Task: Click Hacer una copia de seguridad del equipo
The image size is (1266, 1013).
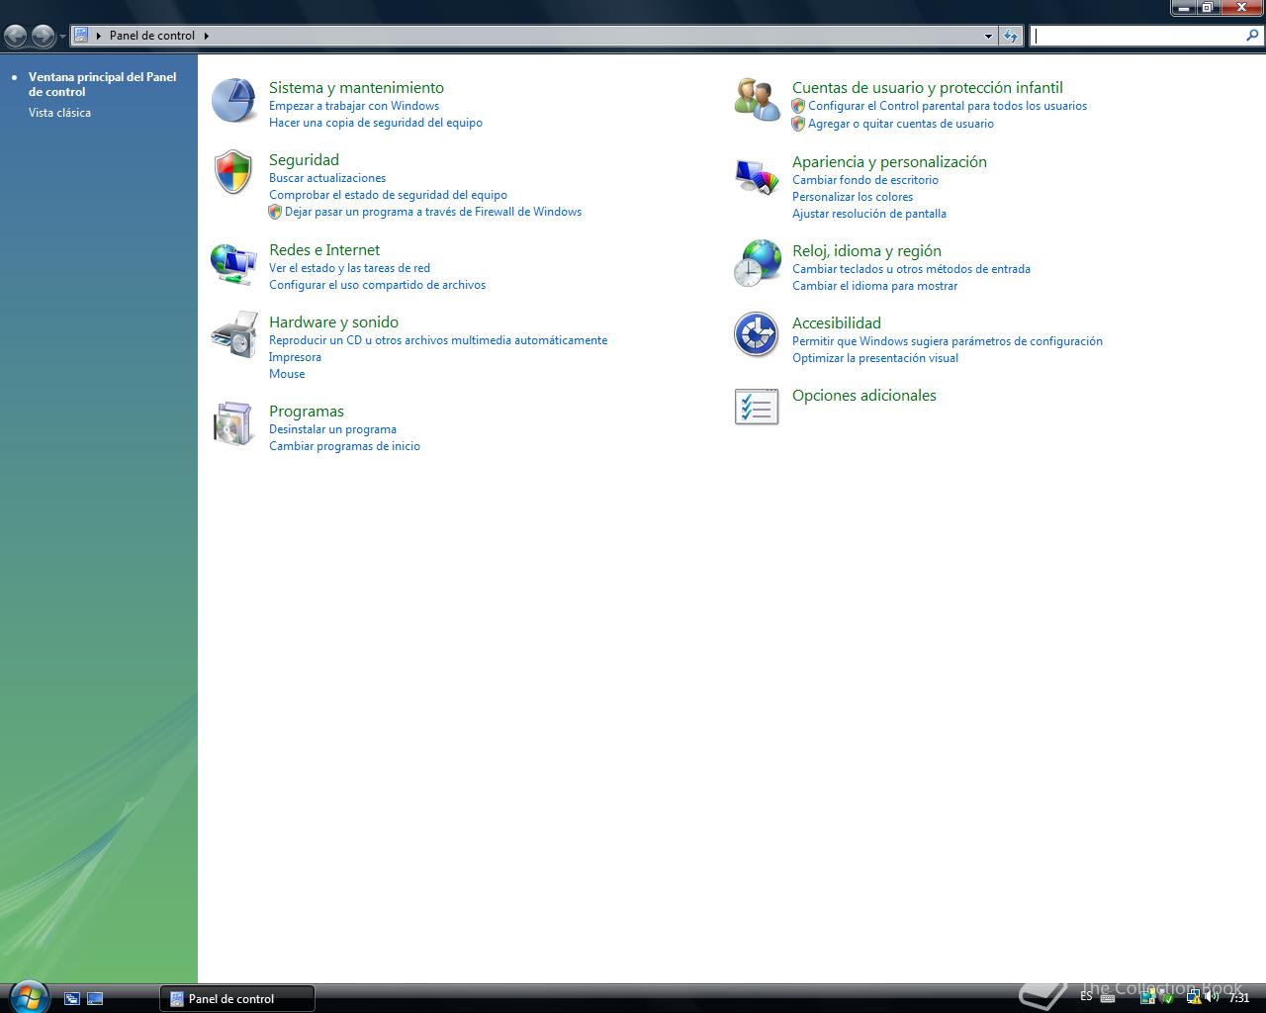Action: [x=376, y=123]
